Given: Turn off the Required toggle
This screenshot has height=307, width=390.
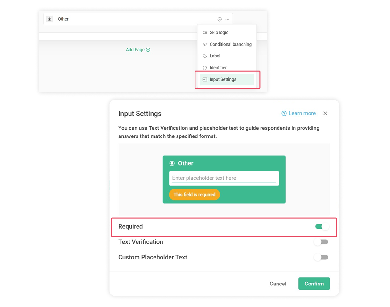Looking at the screenshot, I should coord(322,227).
